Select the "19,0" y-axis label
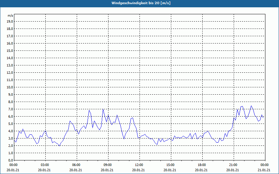 pyautogui.click(x=10, y=22)
